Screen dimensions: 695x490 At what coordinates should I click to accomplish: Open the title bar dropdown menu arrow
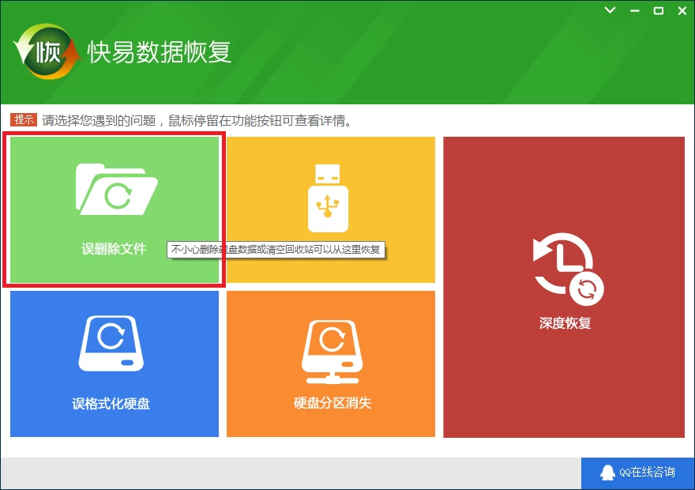(x=610, y=10)
